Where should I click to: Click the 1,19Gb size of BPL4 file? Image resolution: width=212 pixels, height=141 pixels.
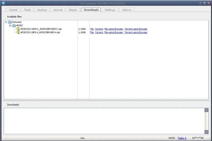82,32
